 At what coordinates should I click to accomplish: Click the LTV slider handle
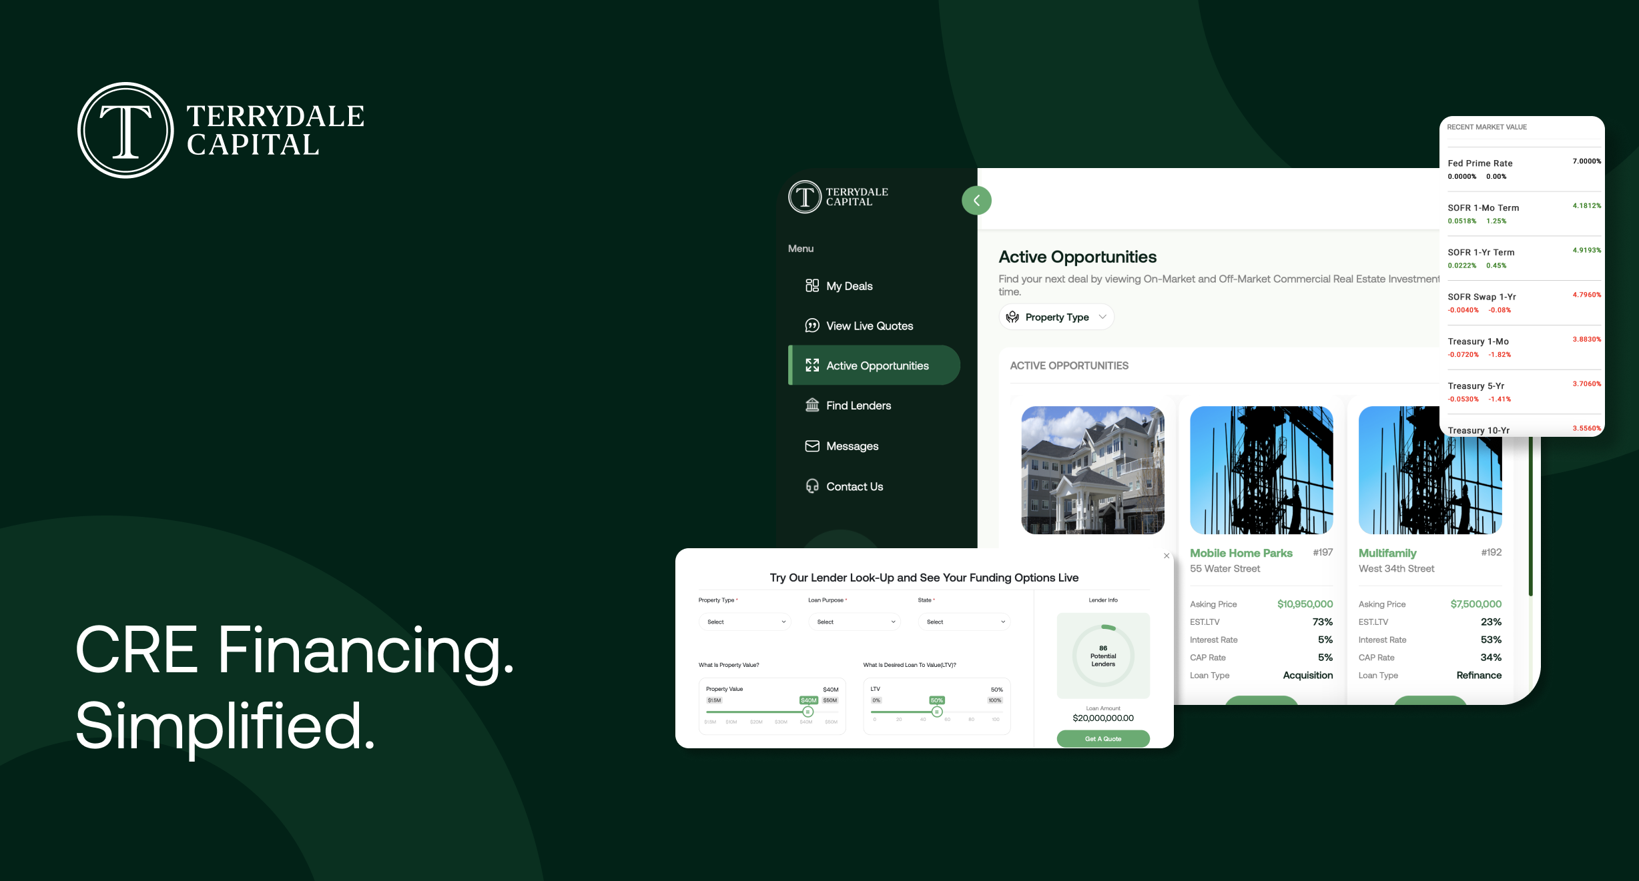937,712
